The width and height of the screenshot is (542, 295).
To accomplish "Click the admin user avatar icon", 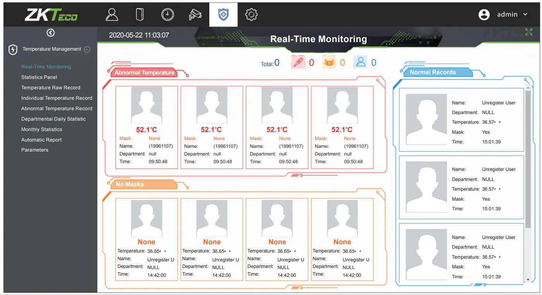I will pos(484,15).
